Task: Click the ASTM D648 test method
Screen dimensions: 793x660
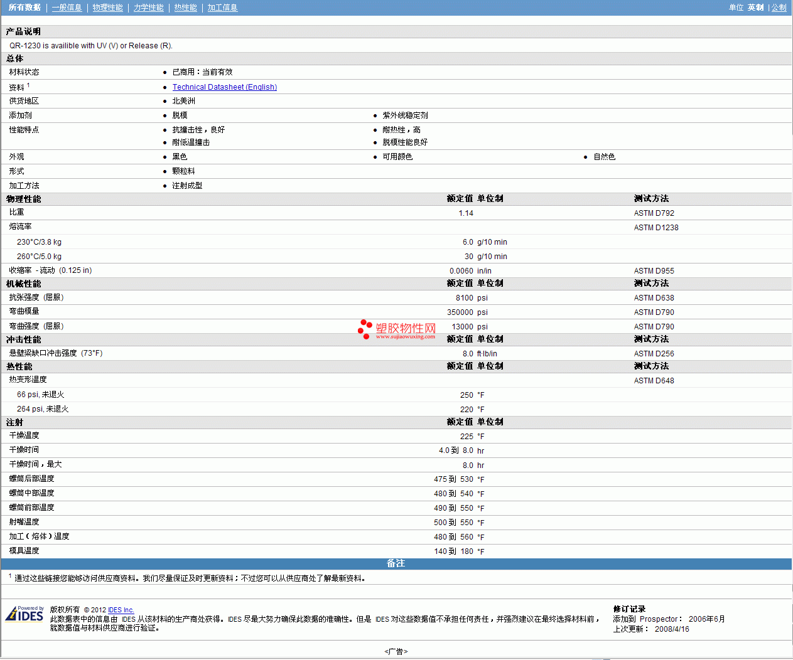Action: tap(654, 381)
